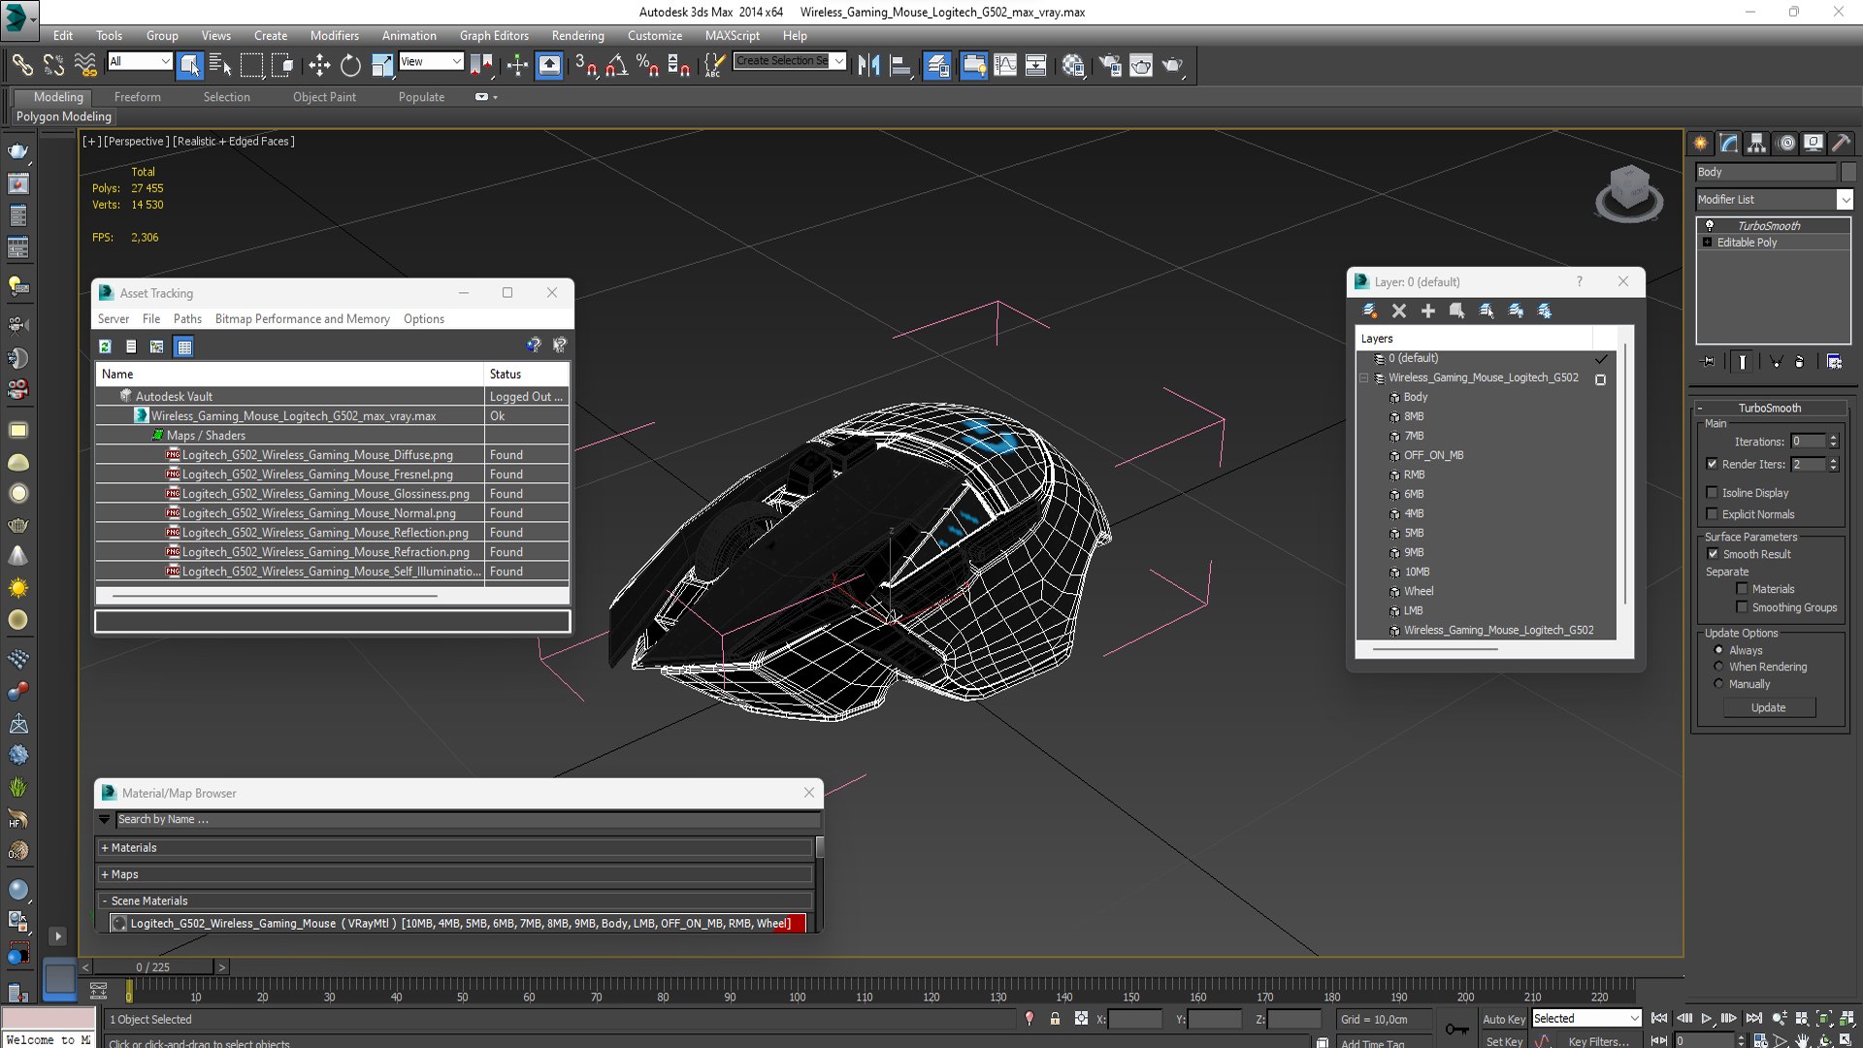Collapse the Wireless_Gaming_Mouse_Logitech_G502 layer tree
Screen dimensions: 1863x1048
pyautogui.click(x=1364, y=378)
